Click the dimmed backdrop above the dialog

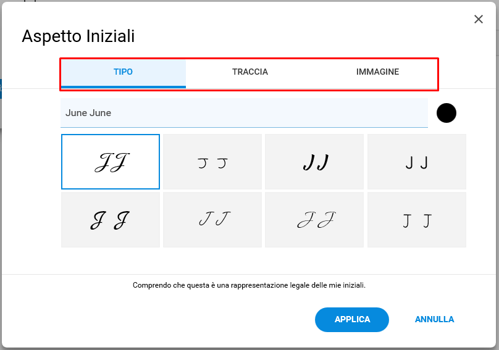(249, 1)
